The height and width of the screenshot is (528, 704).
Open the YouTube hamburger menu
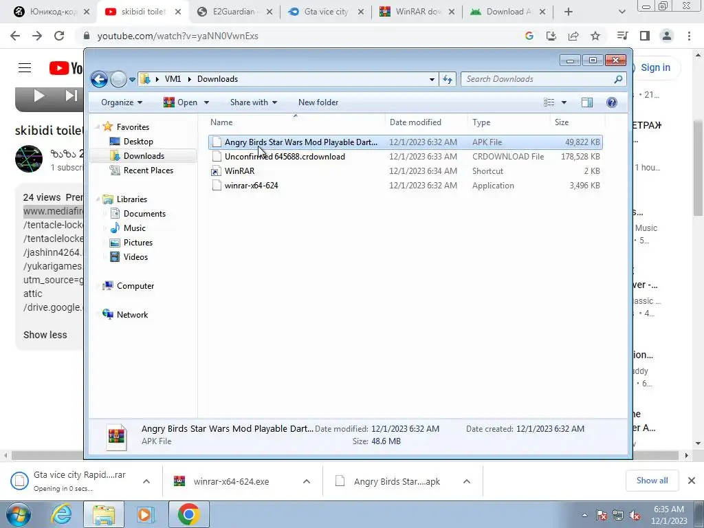click(x=25, y=68)
